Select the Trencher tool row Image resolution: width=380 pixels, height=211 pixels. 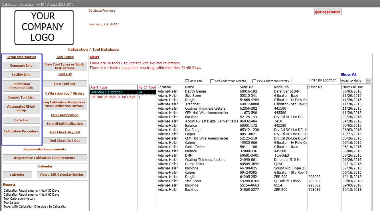(264, 104)
